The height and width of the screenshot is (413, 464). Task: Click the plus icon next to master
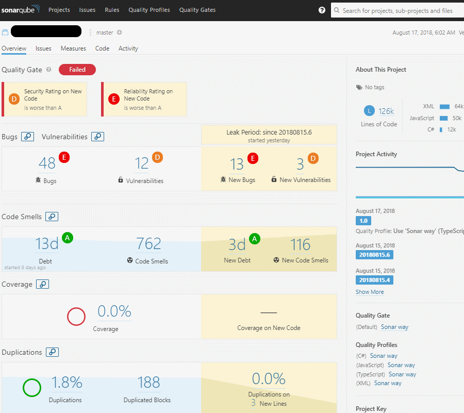click(x=119, y=32)
